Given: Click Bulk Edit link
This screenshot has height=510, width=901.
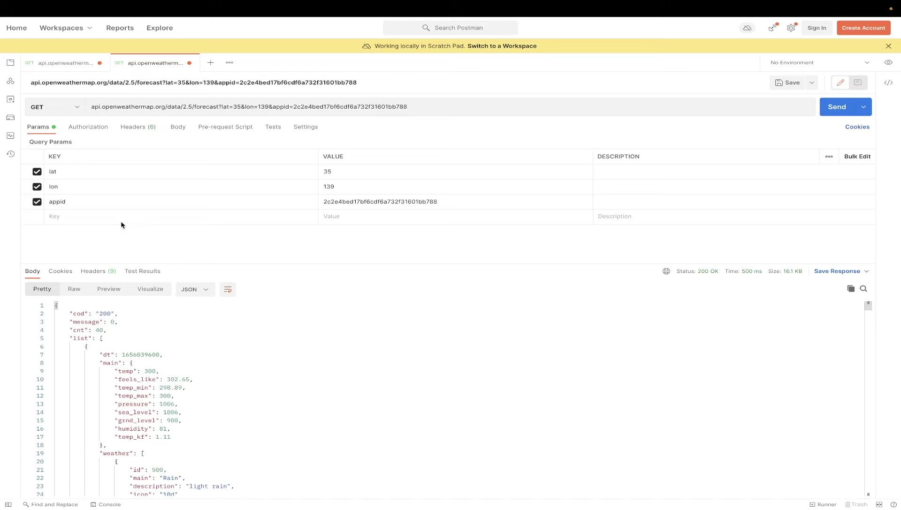Looking at the screenshot, I should 857,157.
